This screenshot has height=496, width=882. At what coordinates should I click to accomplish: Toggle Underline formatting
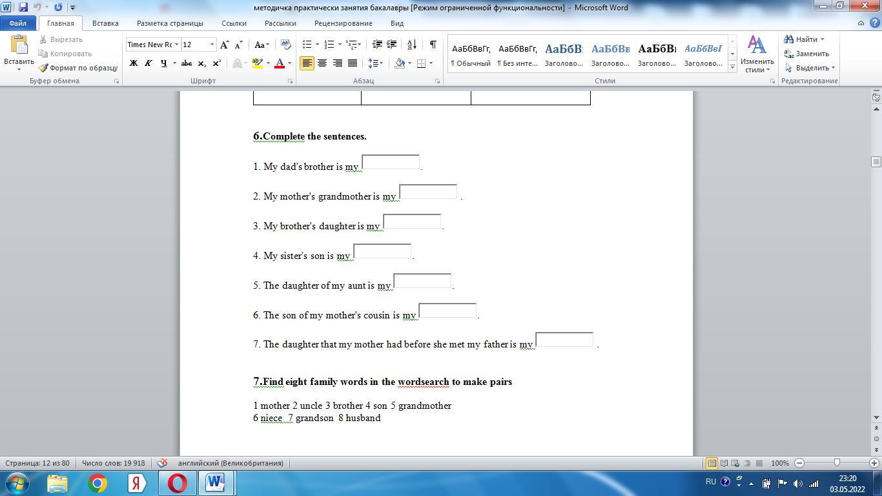163,63
